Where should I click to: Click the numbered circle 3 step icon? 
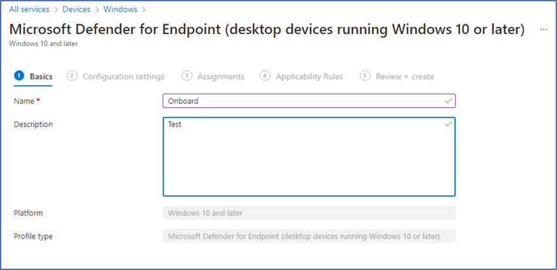[187, 76]
